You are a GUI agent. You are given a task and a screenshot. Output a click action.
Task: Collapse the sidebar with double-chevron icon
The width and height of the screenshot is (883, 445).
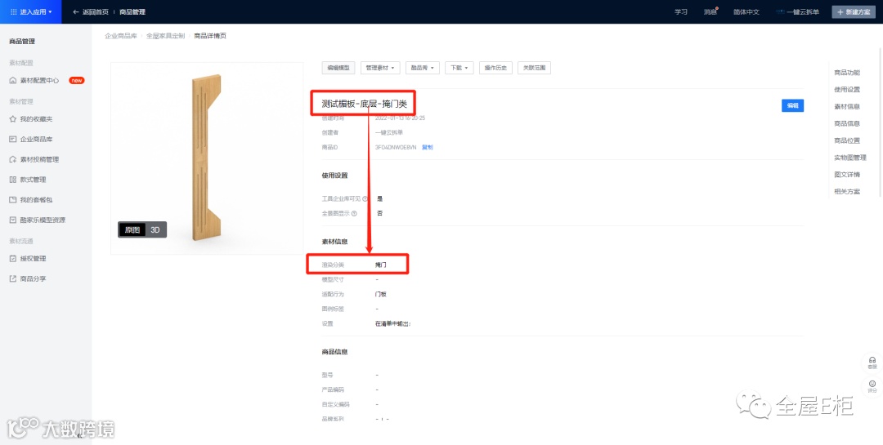pos(79,435)
